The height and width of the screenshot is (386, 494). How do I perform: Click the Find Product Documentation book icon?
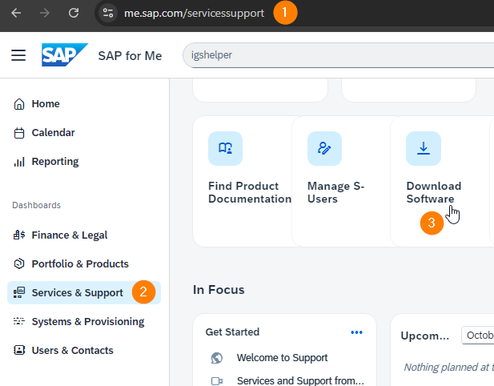(x=225, y=148)
